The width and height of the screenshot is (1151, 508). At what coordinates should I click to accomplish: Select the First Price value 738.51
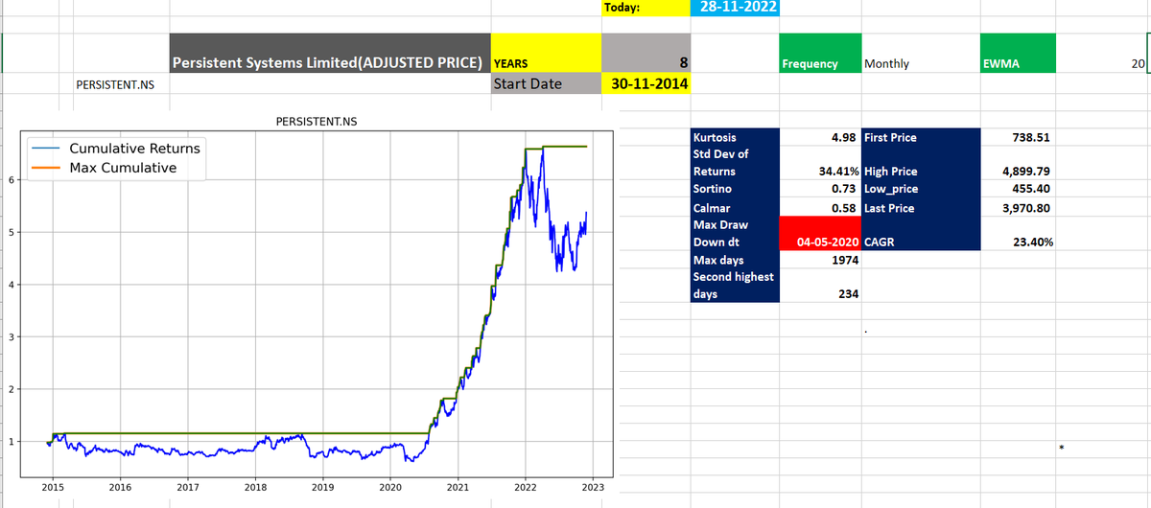coord(1018,137)
